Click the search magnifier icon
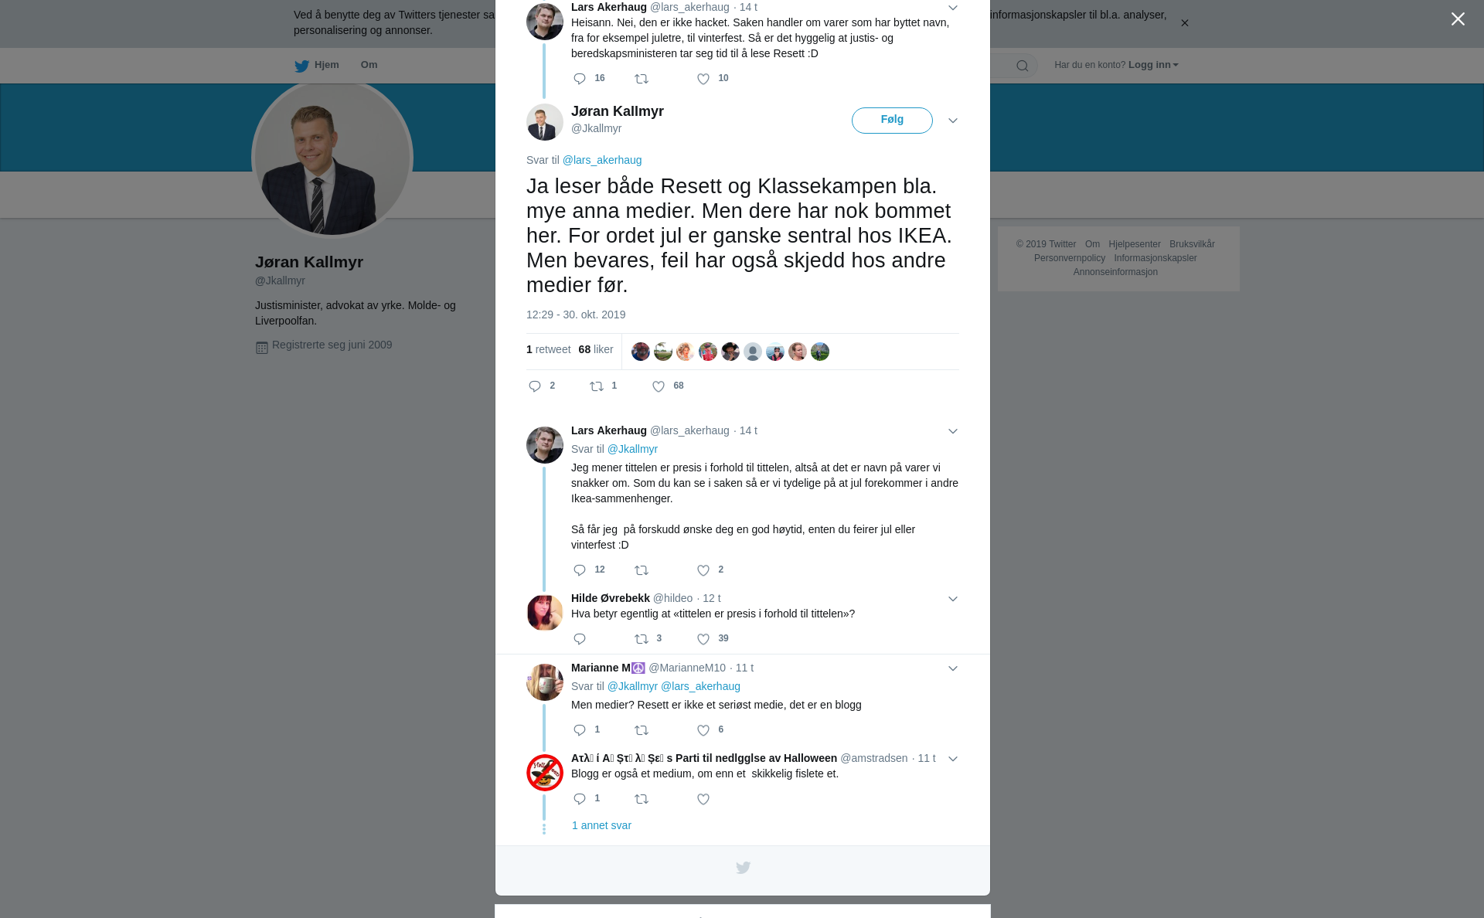 point(1023,66)
